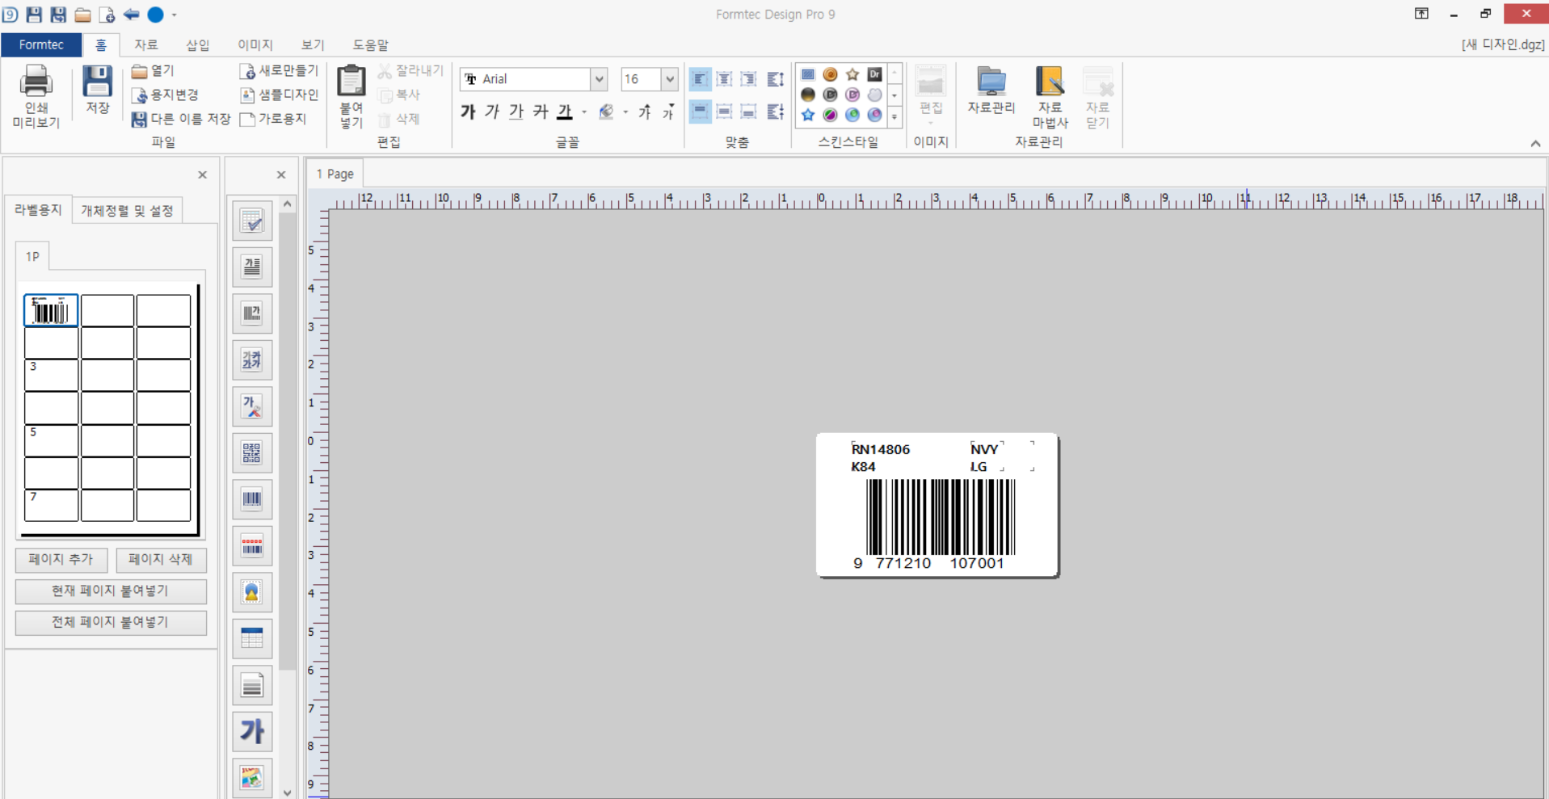Switch to the 삽입 ribbon tab
This screenshot has height=799, width=1549.
point(198,44)
